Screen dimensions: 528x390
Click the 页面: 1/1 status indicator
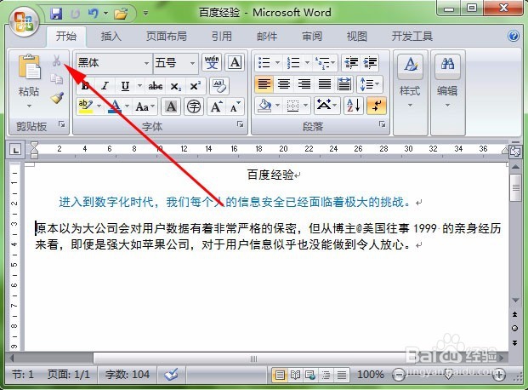68,374
